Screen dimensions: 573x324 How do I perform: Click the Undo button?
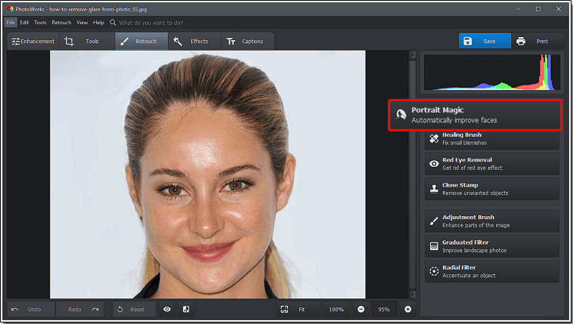31,310
